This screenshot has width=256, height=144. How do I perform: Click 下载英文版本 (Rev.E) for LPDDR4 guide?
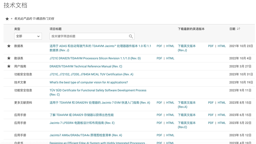[187, 125]
